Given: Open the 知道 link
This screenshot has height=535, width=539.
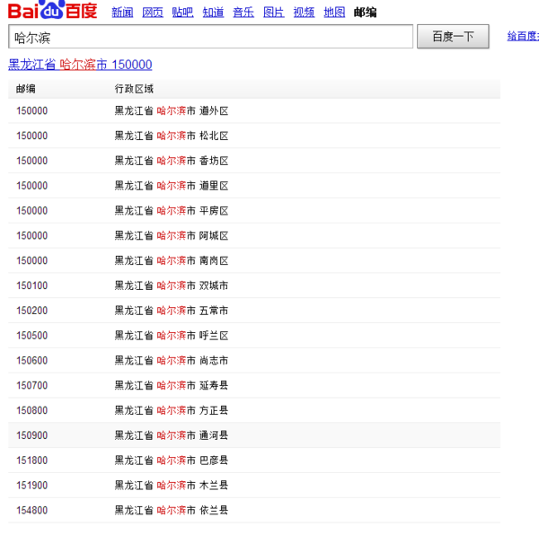Looking at the screenshot, I should (x=213, y=13).
